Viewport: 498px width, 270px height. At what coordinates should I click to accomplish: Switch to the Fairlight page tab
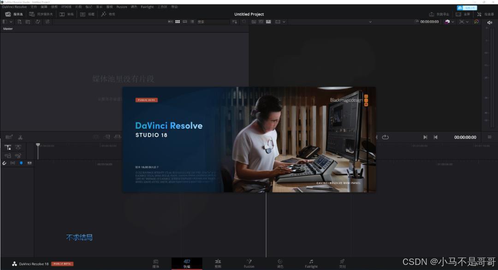coord(311,264)
